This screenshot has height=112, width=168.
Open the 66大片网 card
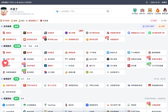click(x=94, y=59)
